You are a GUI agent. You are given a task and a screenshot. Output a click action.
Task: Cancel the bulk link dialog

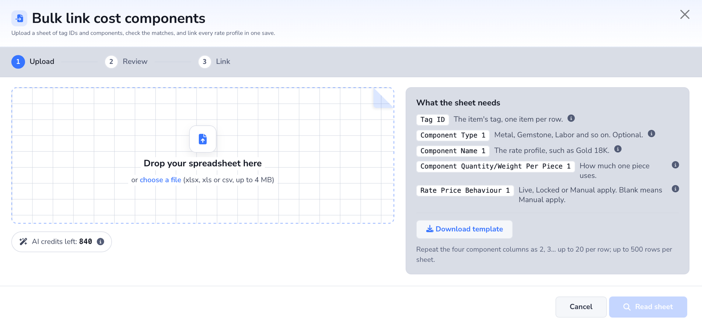pos(581,307)
